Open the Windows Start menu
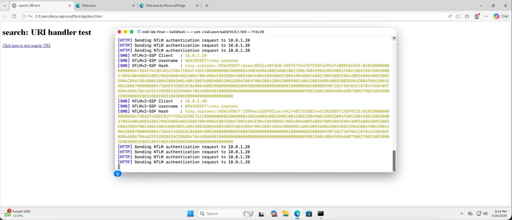 190,213
